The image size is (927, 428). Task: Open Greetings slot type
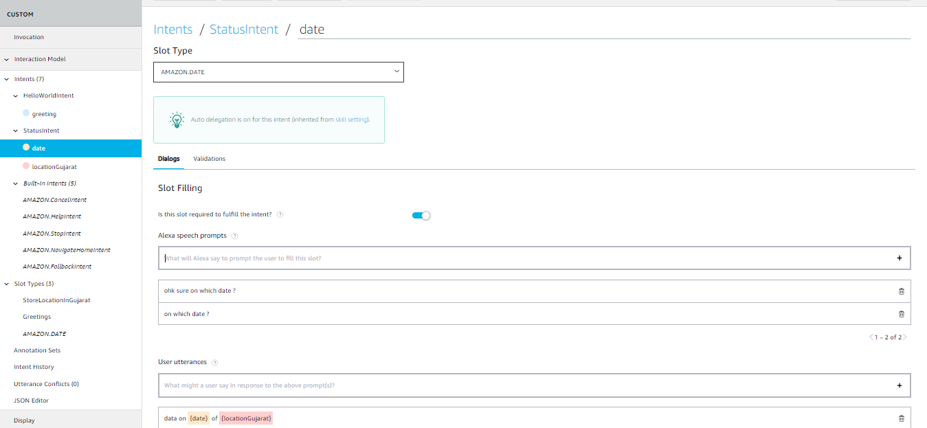click(x=37, y=317)
